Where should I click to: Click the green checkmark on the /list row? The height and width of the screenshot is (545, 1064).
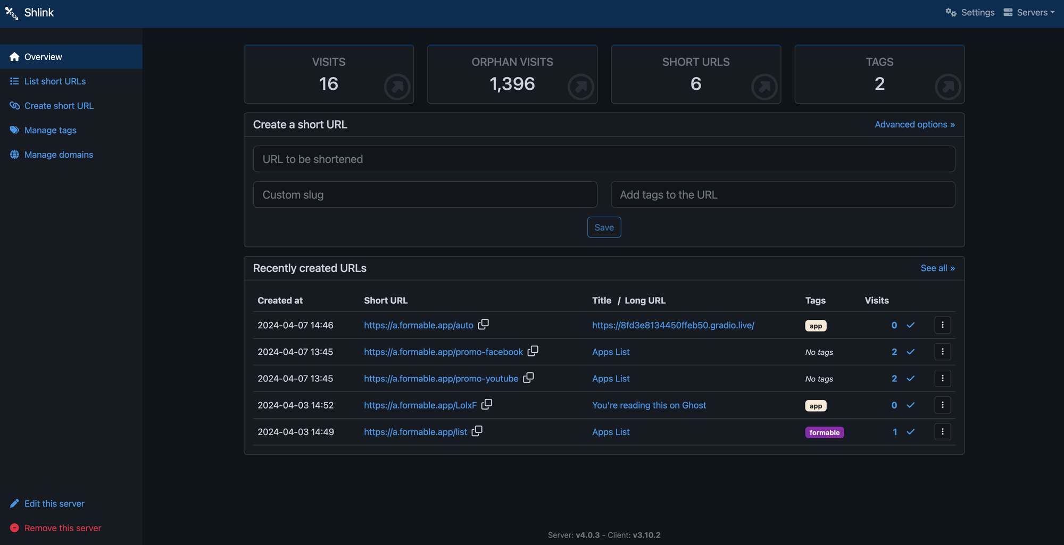click(x=911, y=432)
